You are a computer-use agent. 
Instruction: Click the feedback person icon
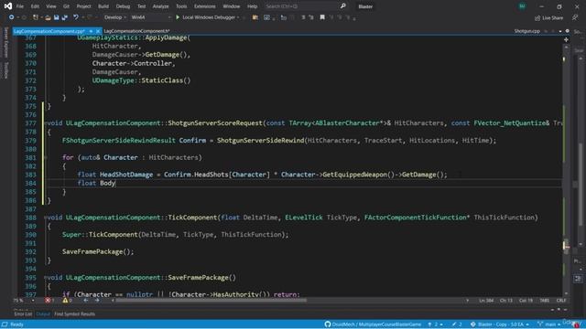(575, 17)
